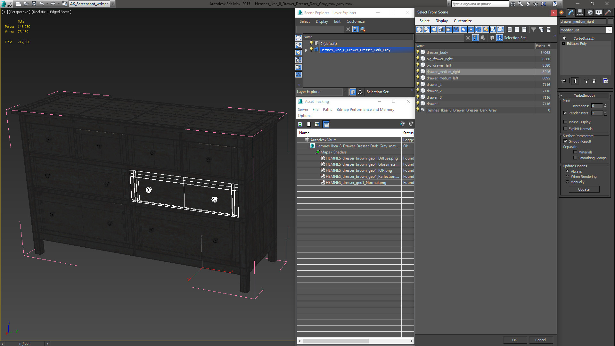615x346 pixels.
Task: Collapse the TurboSmooth rollout
Action: pyautogui.click(x=562, y=95)
